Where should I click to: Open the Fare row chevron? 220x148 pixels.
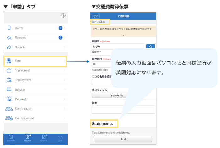(65, 61)
